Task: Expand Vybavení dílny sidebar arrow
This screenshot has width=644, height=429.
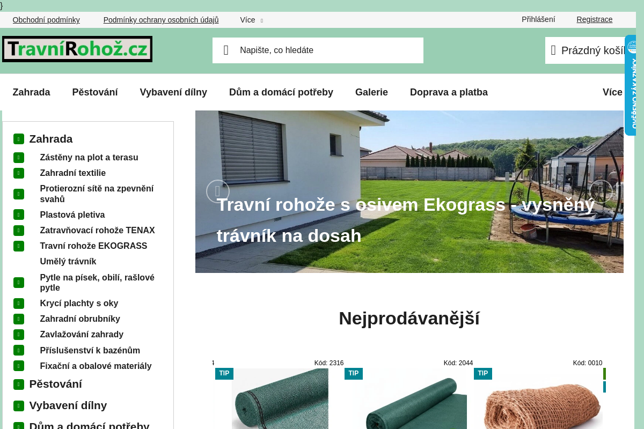Action: pos(19,406)
